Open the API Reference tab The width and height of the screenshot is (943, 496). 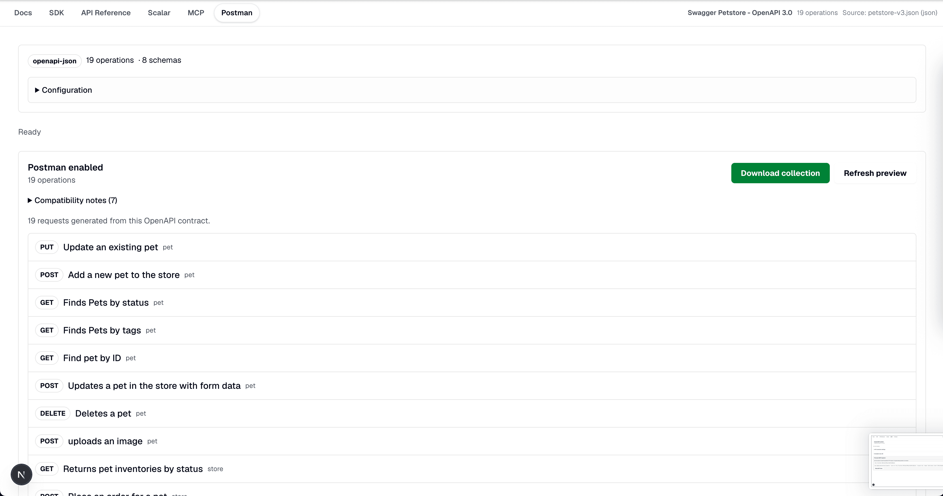pyautogui.click(x=106, y=13)
